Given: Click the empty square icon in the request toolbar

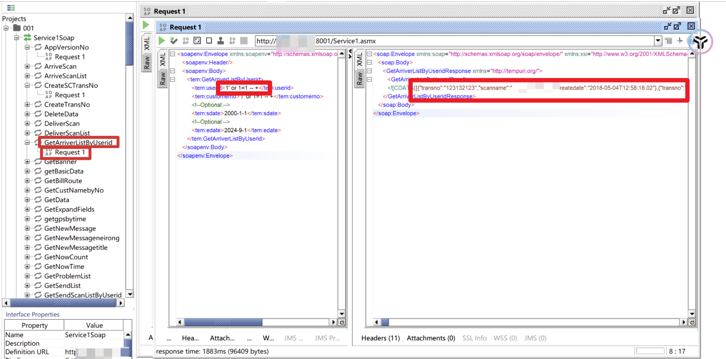Looking at the screenshot, I should [x=209, y=41].
